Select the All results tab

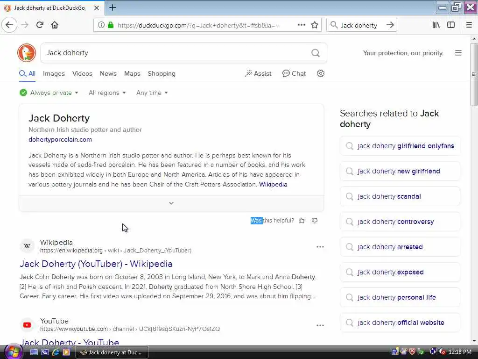click(x=27, y=73)
